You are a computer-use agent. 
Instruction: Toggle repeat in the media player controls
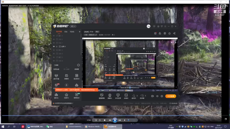(x=100, y=120)
